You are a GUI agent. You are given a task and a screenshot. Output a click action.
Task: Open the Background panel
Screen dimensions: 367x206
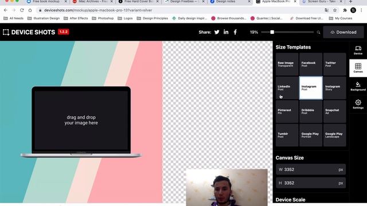(x=358, y=86)
